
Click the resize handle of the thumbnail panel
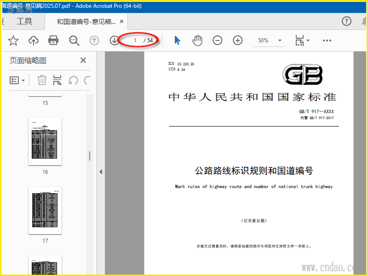pos(90,156)
